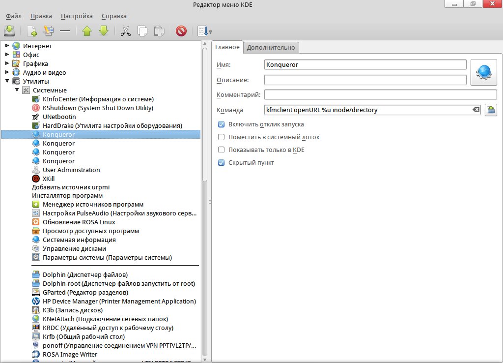Click the Save toolbar icon

click(10, 31)
